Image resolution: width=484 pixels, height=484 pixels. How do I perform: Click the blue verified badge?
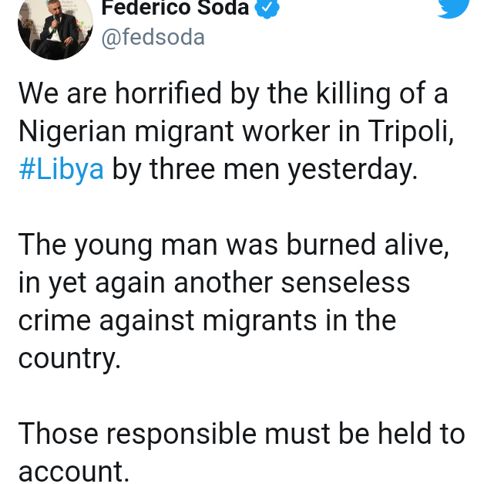[266, 8]
